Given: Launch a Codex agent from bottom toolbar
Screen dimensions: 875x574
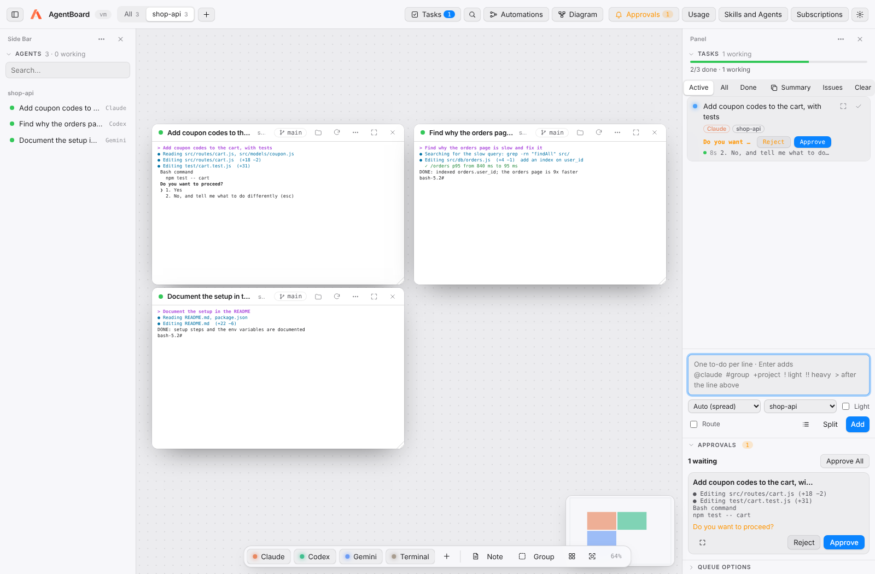Looking at the screenshot, I should click(x=314, y=556).
